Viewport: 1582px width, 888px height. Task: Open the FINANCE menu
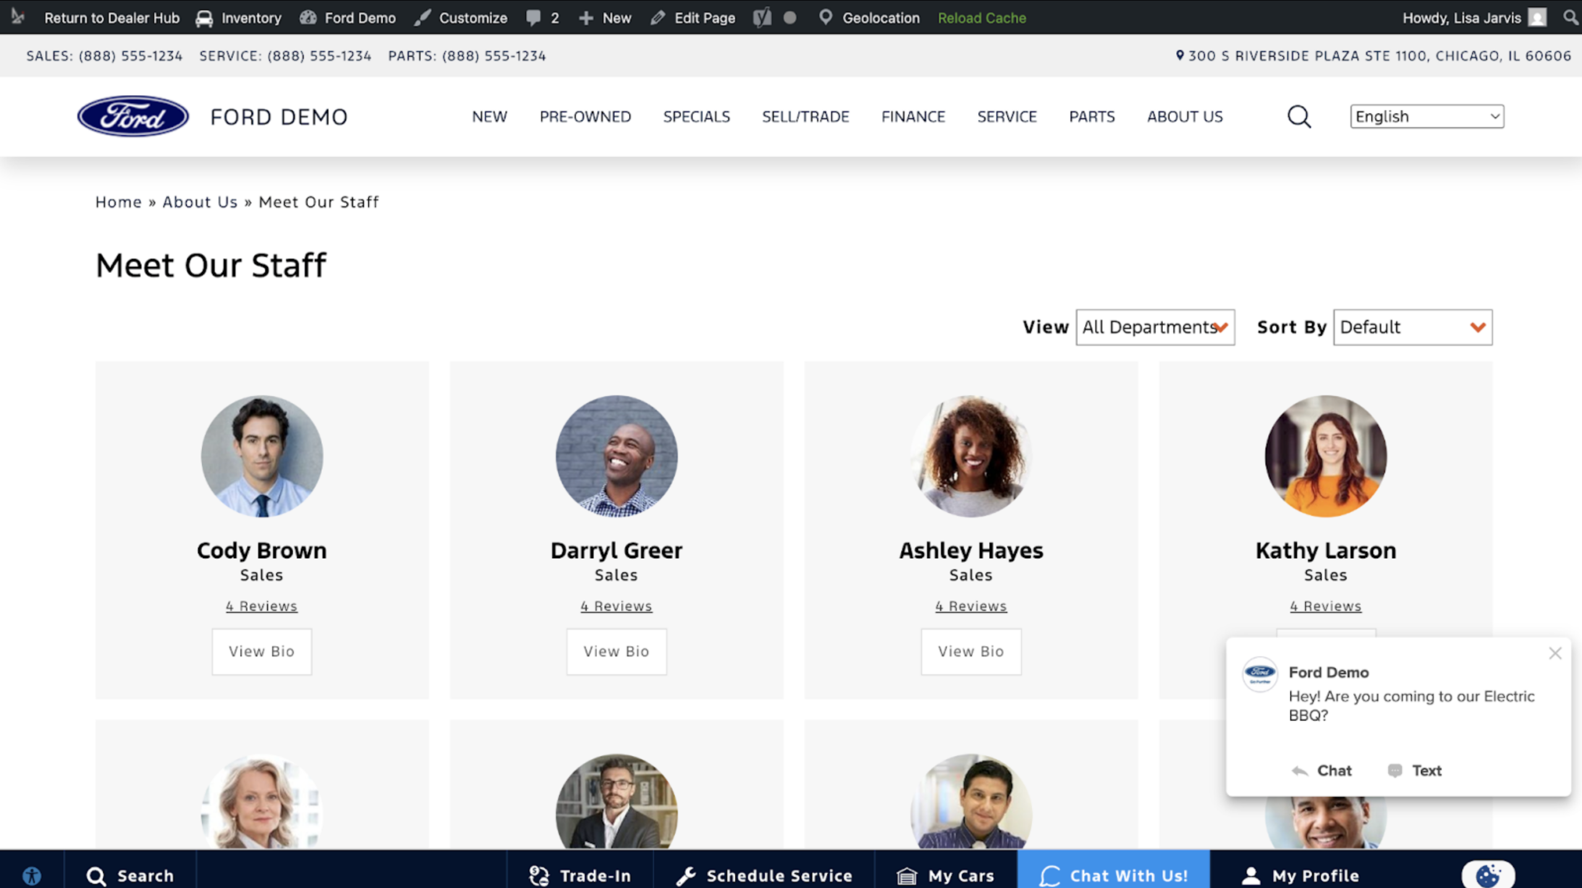coord(913,116)
